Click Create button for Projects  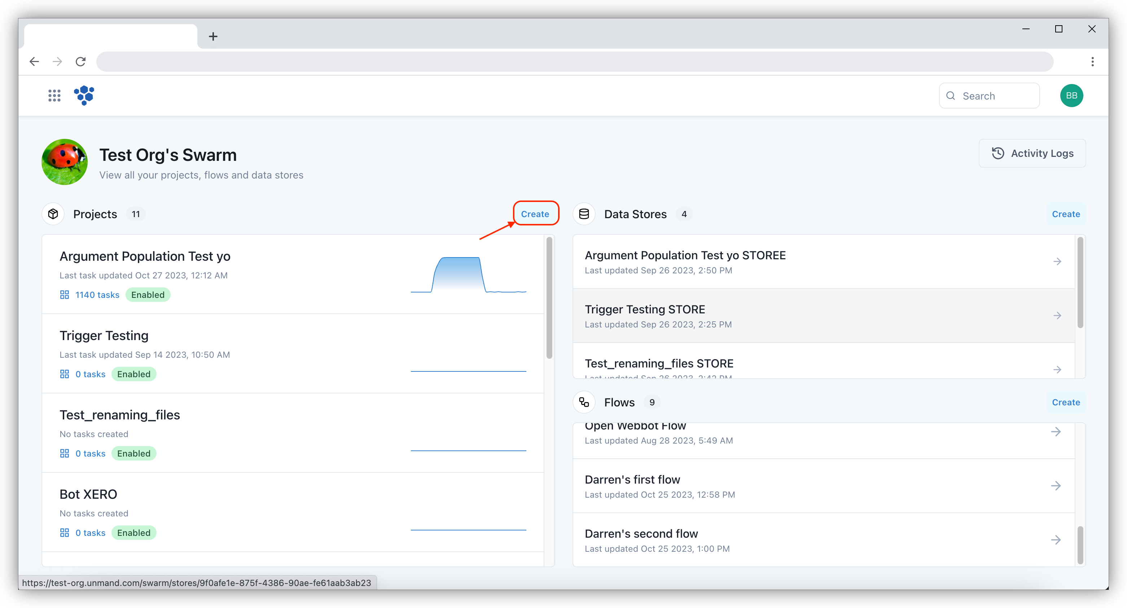point(535,214)
